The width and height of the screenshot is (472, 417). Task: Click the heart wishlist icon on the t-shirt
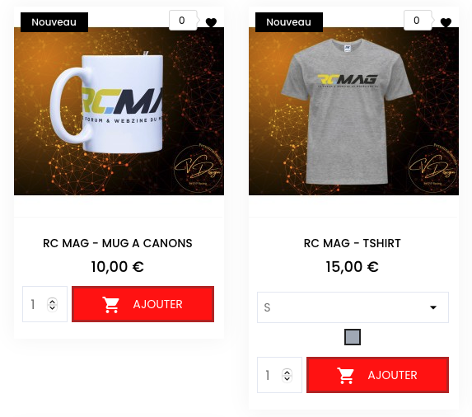click(x=446, y=22)
